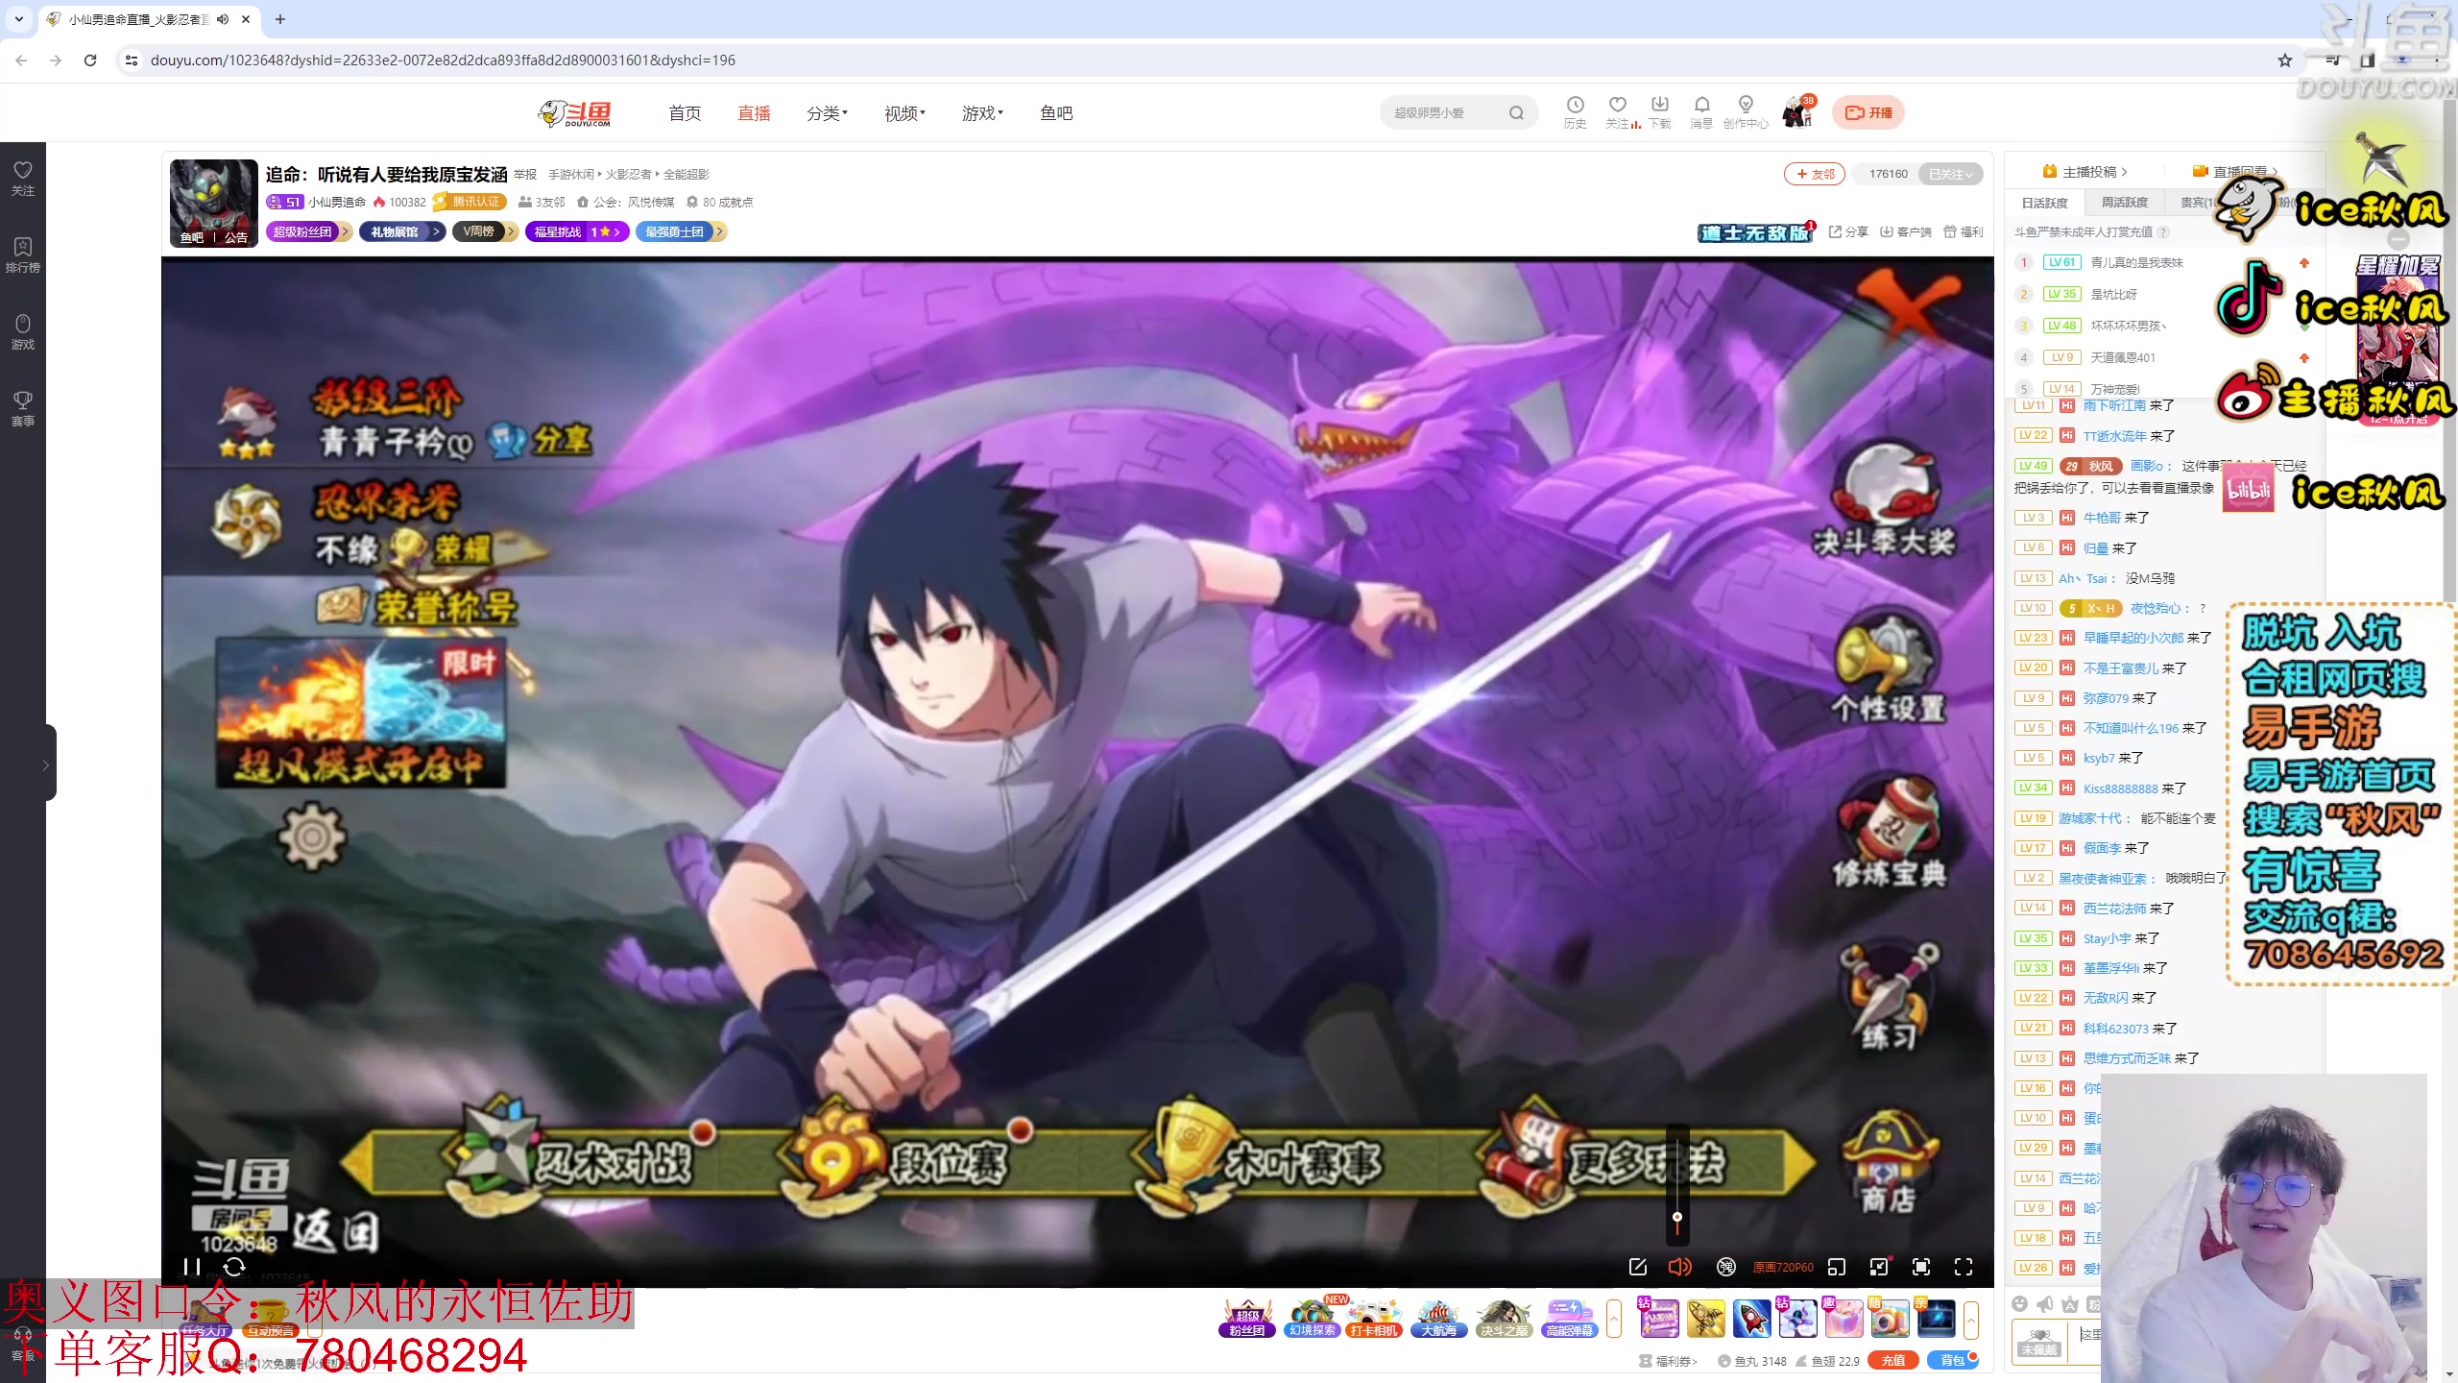Expand activities panel with up arrow
The height and width of the screenshot is (1383, 2458).
tap(1614, 1319)
